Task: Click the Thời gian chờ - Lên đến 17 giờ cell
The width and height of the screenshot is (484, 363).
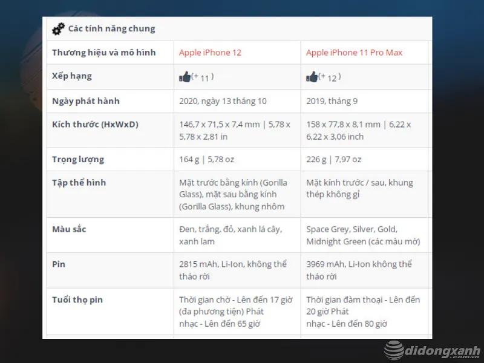Action: [x=236, y=312]
